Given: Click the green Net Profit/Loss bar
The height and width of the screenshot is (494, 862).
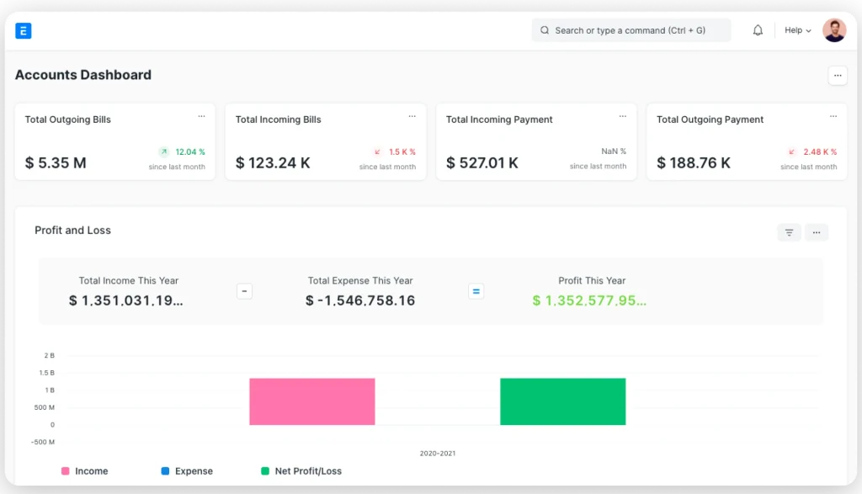Looking at the screenshot, I should pos(562,401).
